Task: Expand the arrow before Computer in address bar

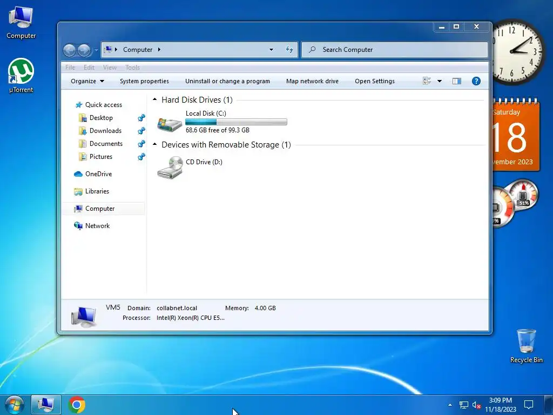Action: (x=116, y=49)
